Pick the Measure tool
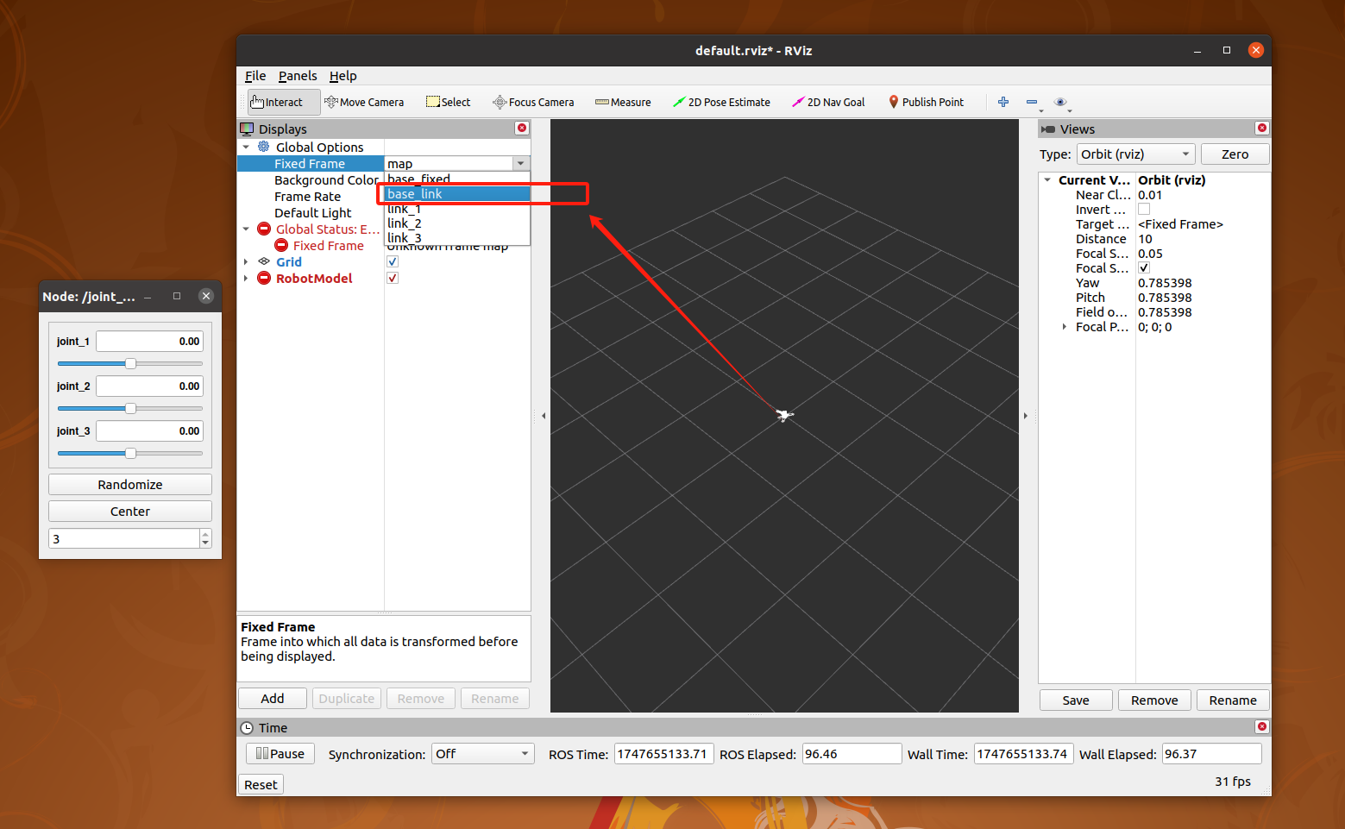Image resolution: width=1345 pixels, height=829 pixels. (623, 102)
